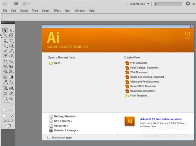The width and height of the screenshot is (196, 146).
Task: Select the Hand tool
Action: (5, 98)
